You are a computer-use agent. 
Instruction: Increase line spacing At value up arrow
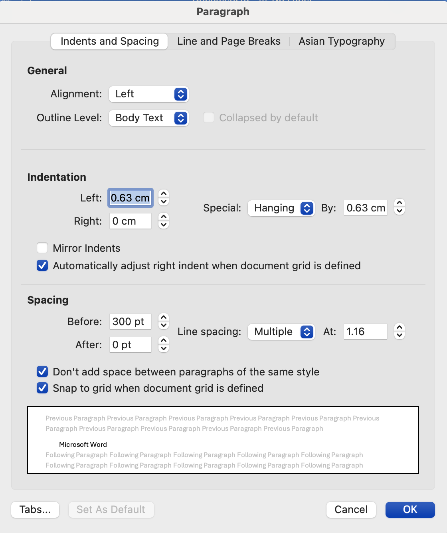tap(400, 328)
